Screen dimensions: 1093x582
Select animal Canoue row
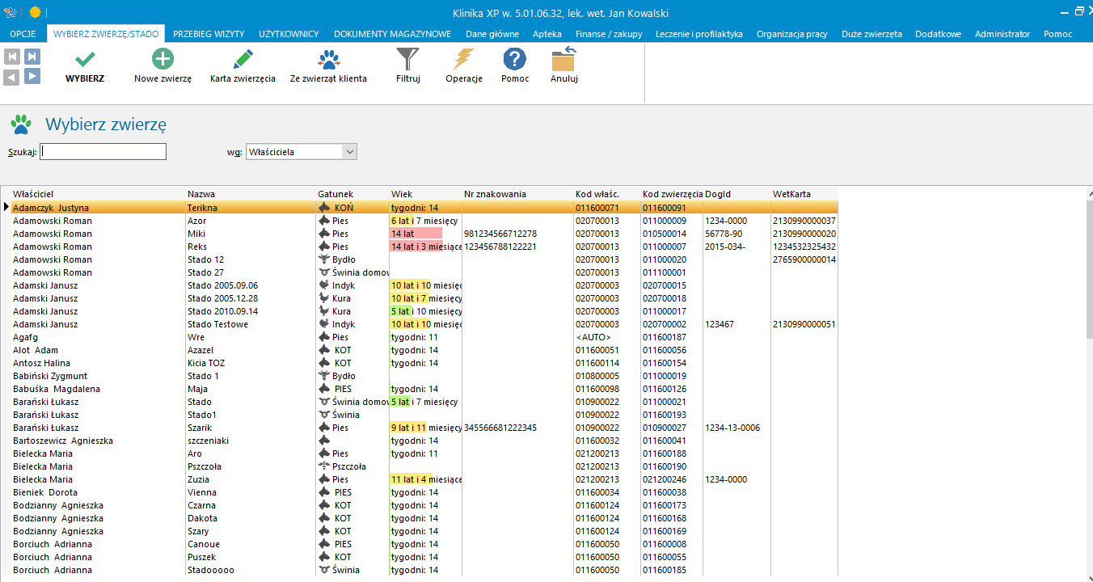click(424, 544)
